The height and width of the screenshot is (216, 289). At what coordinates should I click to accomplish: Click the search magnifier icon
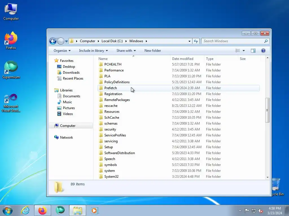coord(266,41)
